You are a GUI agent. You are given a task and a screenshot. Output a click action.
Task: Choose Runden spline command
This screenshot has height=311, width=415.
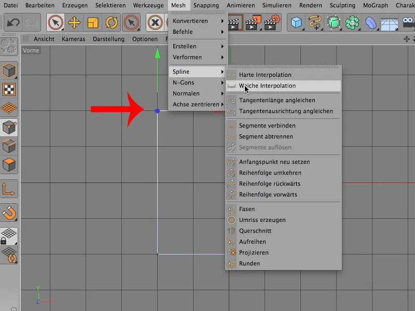click(x=283, y=263)
